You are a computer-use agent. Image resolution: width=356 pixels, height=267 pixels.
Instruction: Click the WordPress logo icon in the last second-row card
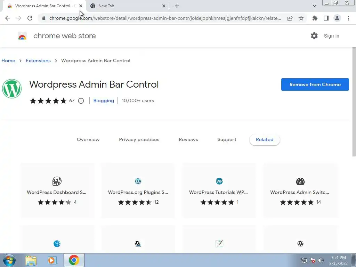[300, 244]
